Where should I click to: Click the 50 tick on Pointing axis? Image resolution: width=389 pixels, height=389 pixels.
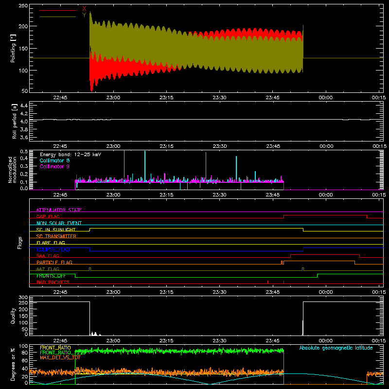(25, 91)
